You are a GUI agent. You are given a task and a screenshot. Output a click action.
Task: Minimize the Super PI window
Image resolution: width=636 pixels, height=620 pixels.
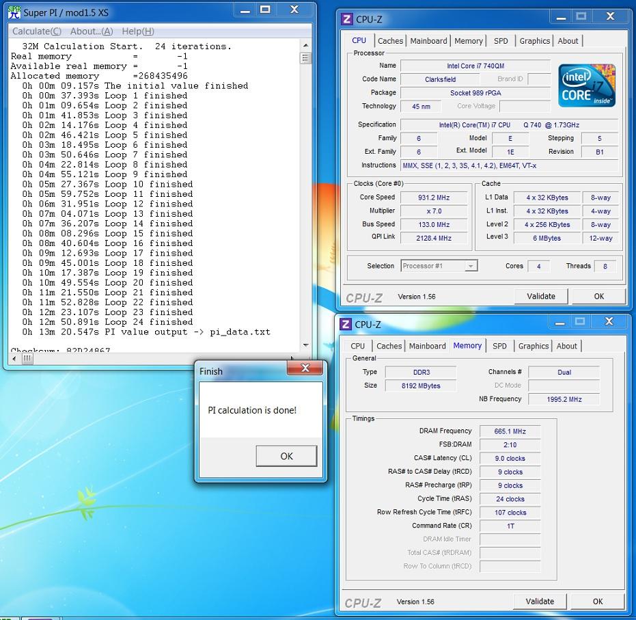[x=245, y=10]
